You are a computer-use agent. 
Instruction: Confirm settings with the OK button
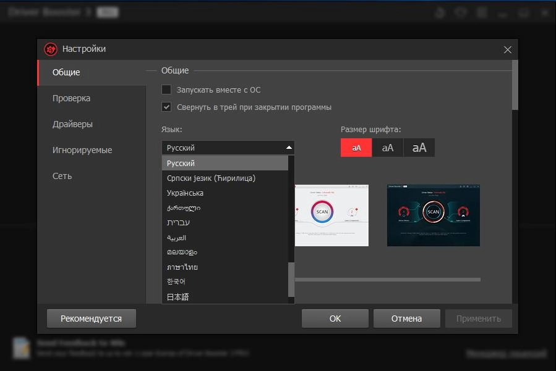click(x=335, y=319)
